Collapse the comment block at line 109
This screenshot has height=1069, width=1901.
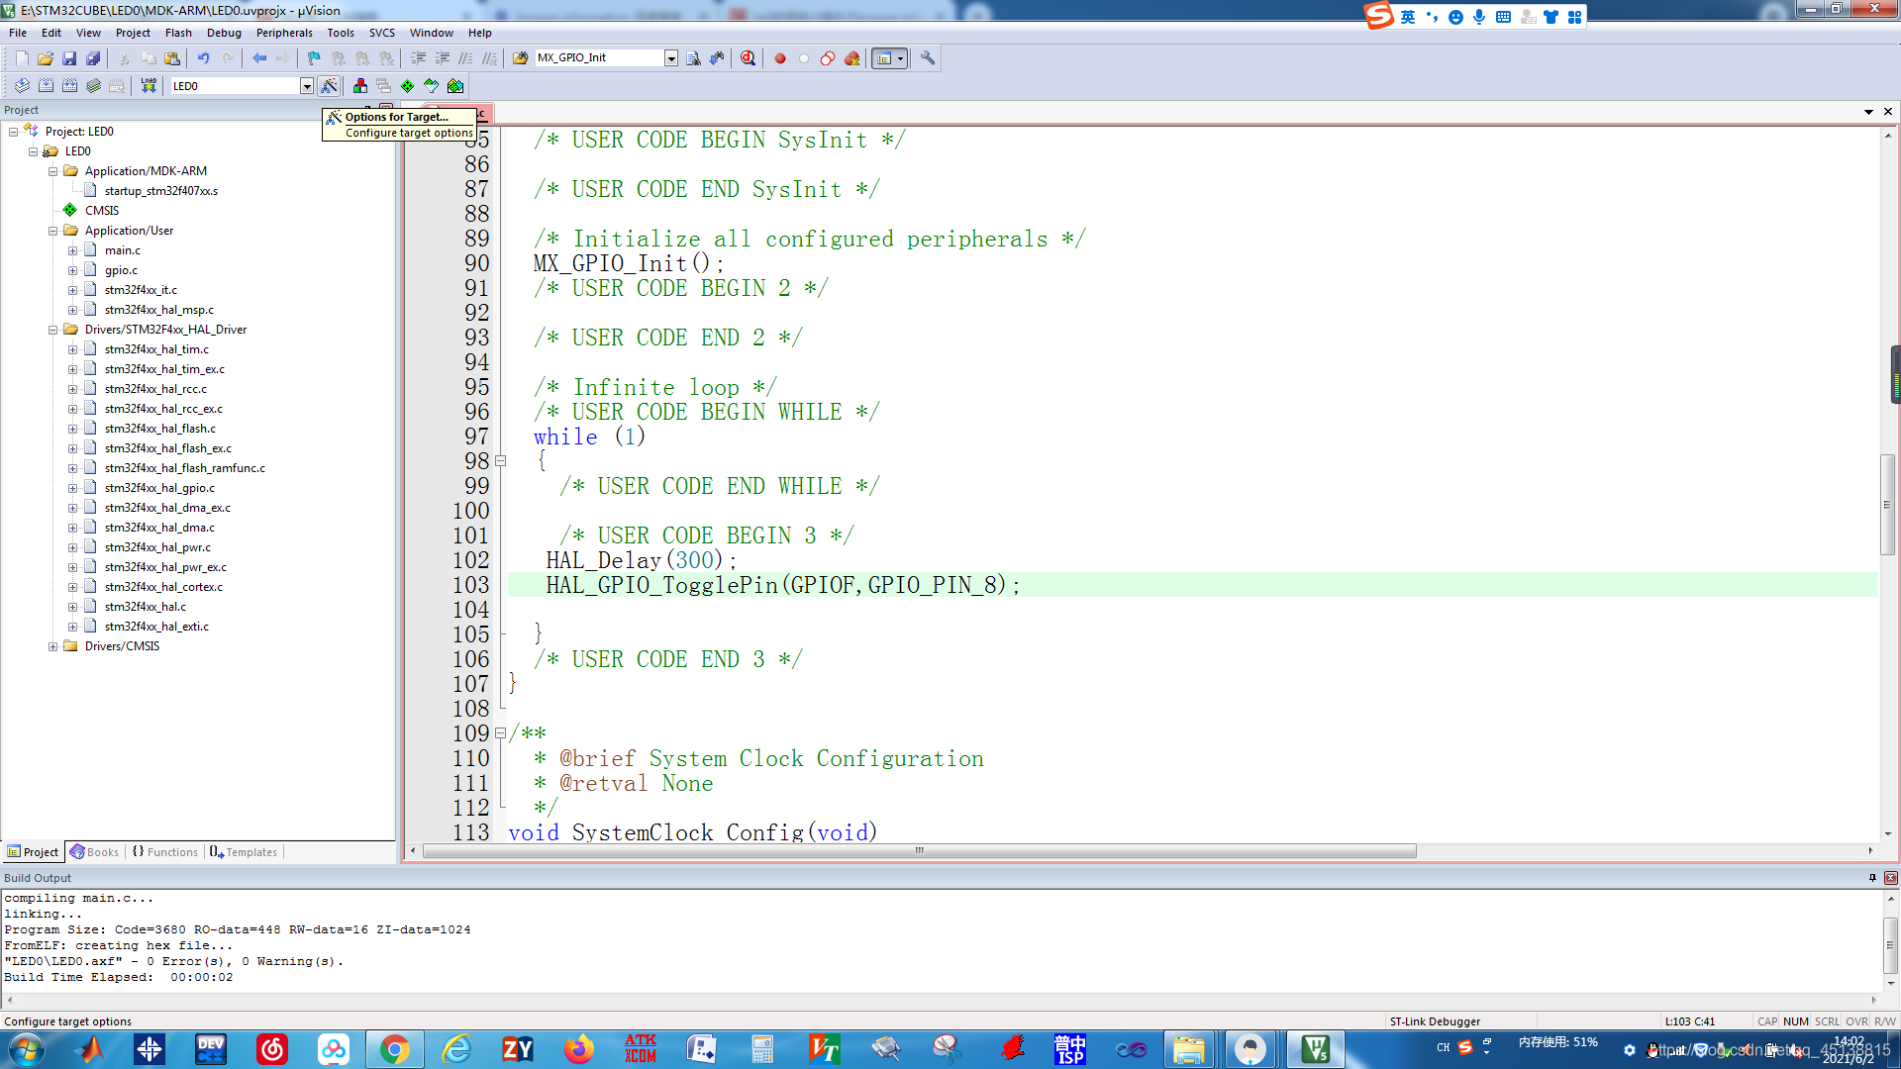pos(501,733)
